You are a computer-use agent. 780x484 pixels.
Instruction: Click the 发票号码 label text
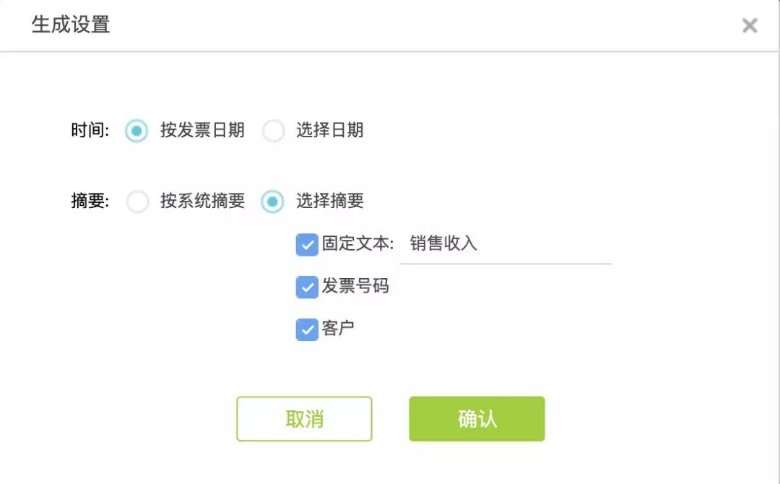tap(355, 286)
